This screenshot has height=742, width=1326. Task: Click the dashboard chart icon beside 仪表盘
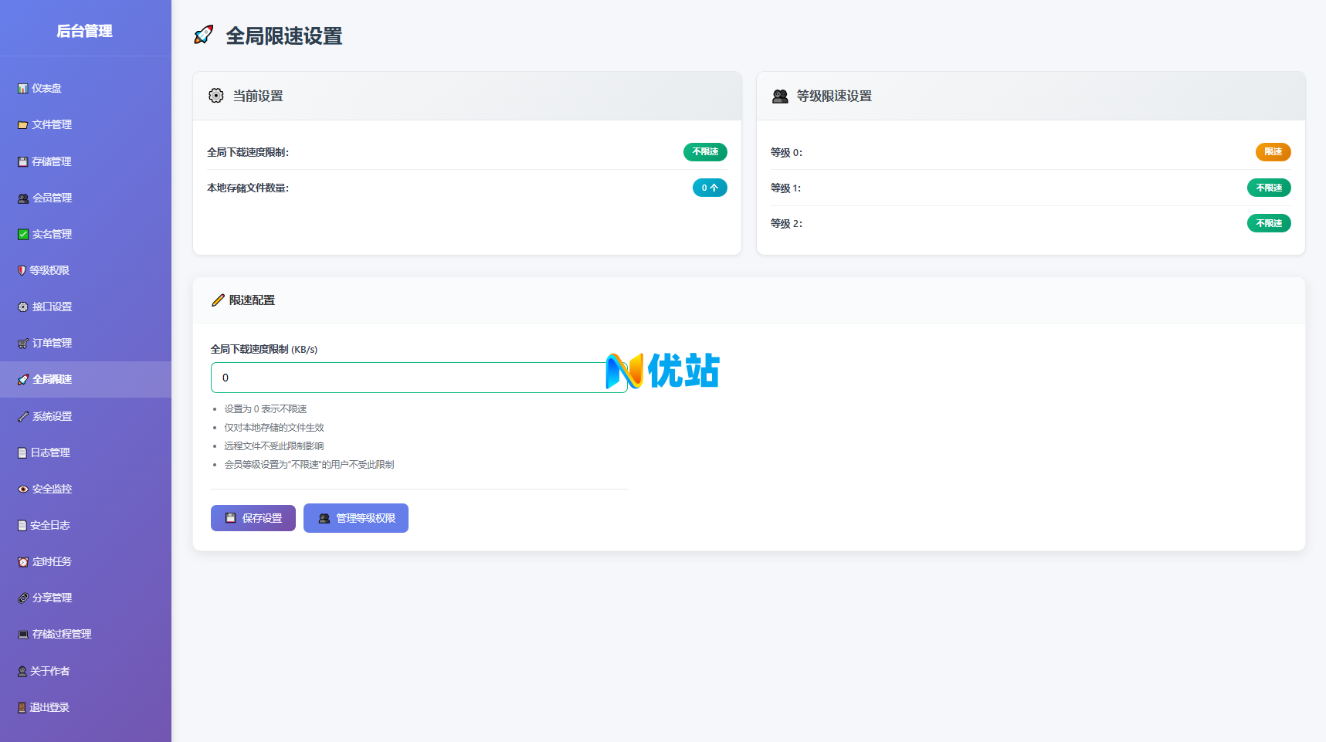click(22, 89)
